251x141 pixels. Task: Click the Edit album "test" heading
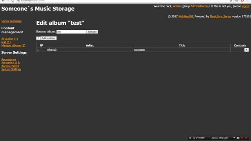(60, 23)
